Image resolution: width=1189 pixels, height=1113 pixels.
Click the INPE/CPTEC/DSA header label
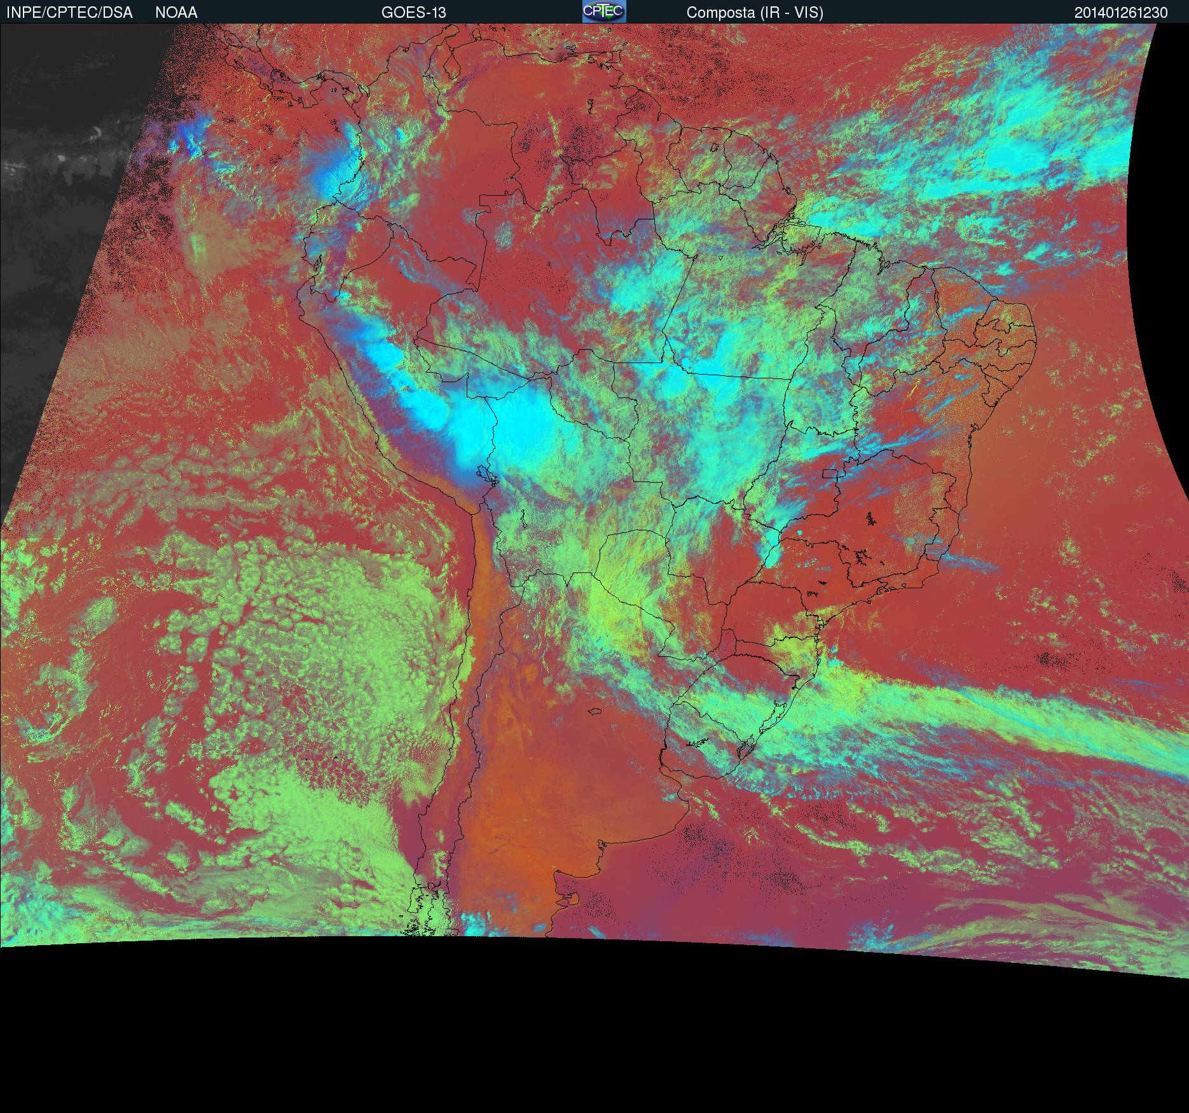[69, 12]
